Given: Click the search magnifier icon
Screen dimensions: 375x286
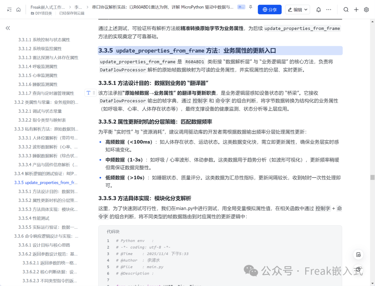Looking at the screenshot, I should (x=346, y=10).
